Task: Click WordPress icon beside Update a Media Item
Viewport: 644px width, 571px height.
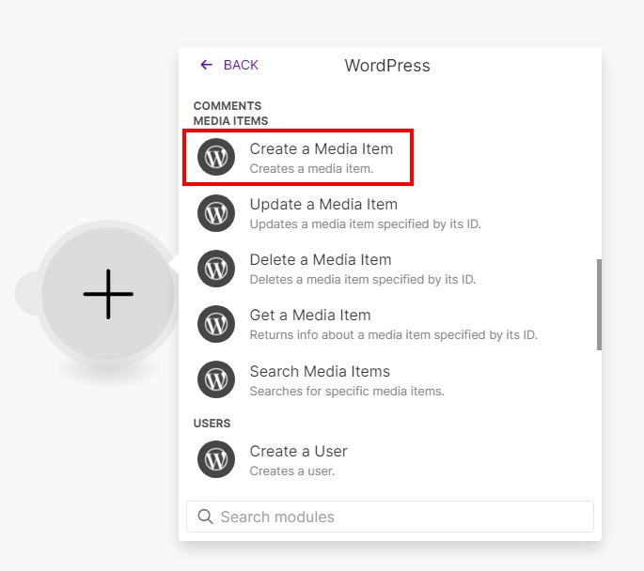Action: click(216, 213)
